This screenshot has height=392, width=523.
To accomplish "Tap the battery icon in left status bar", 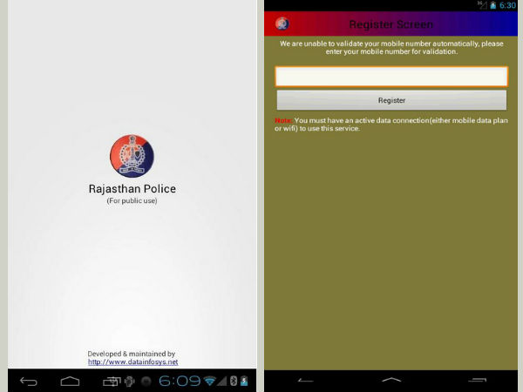I will [244, 381].
